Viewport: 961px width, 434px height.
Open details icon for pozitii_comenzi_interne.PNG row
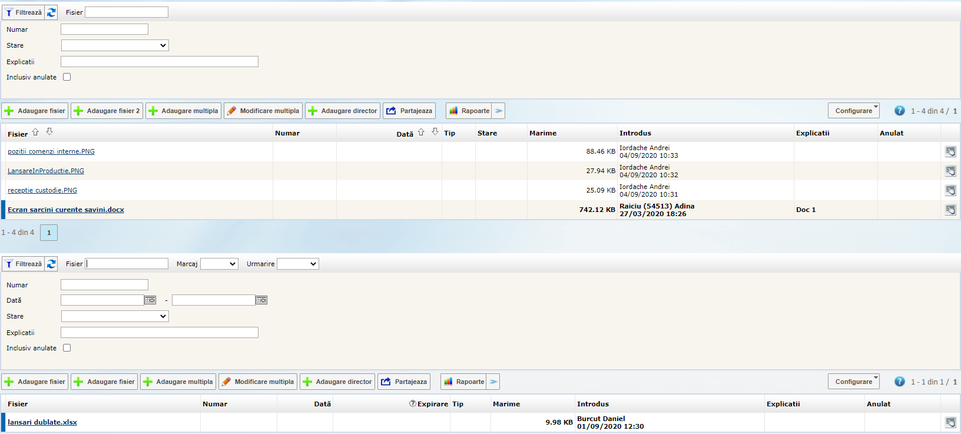[x=950, y=152]
